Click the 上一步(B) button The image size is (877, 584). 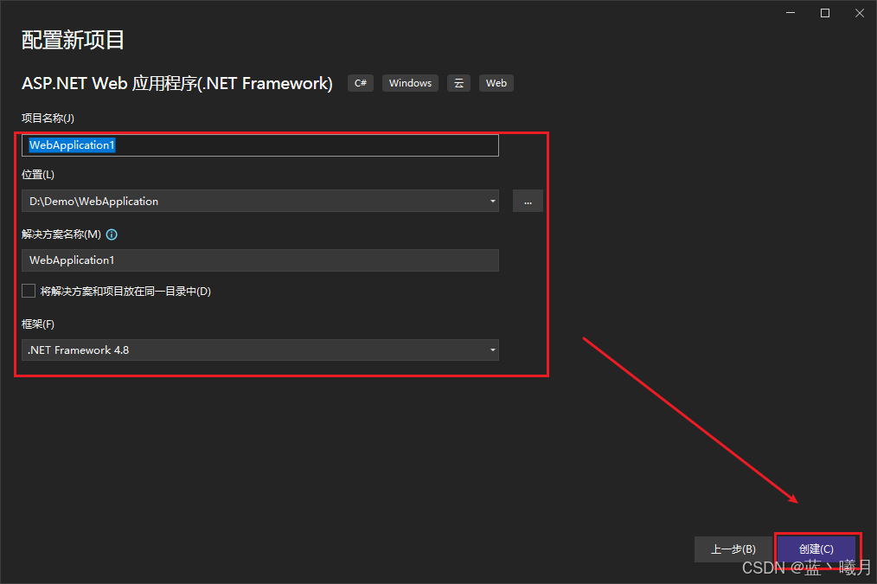pos(733,549)
